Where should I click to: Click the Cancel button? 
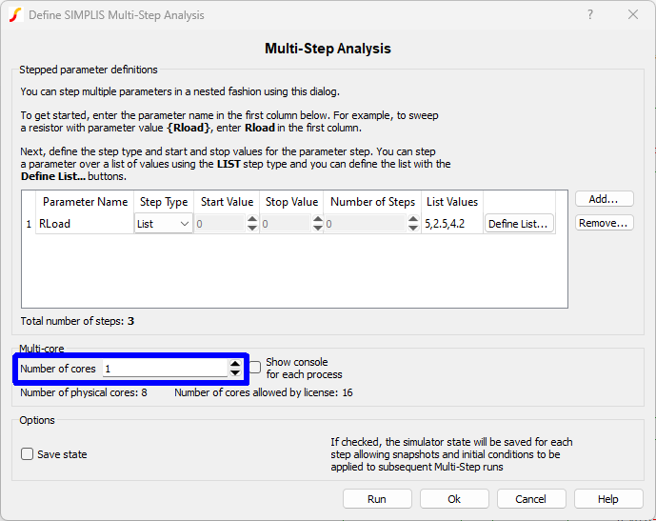[x=530, y=499]
